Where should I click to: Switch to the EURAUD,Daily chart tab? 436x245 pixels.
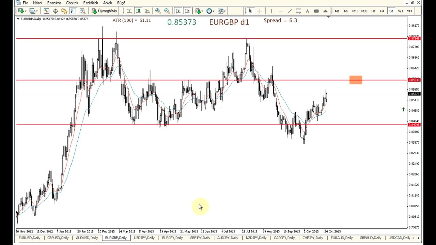(x=341, y=238)
